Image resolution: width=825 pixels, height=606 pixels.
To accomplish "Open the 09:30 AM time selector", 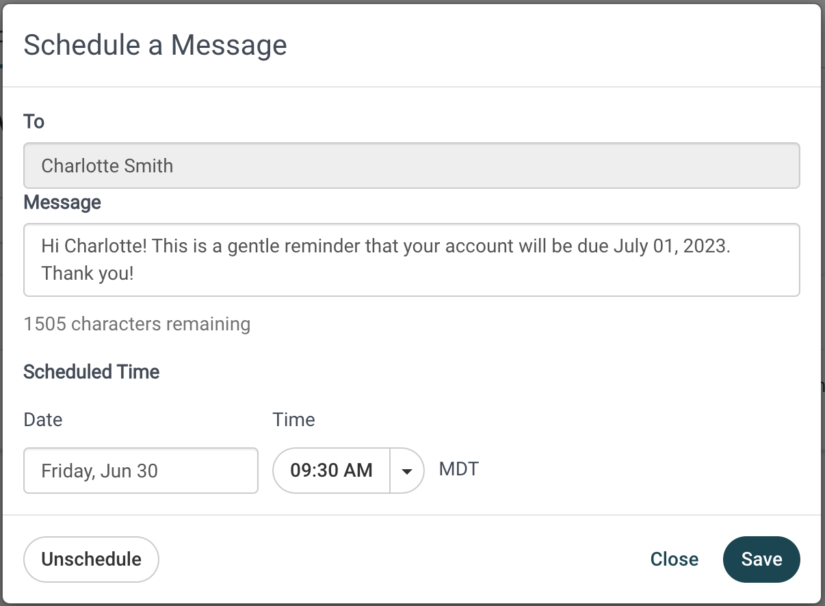I will [x=332, y=471].
